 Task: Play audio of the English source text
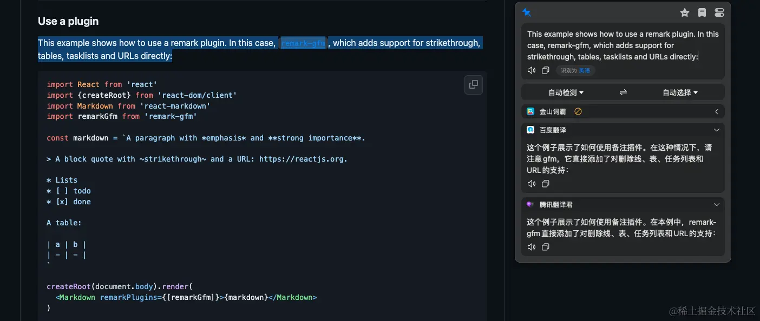coord(532,70)
